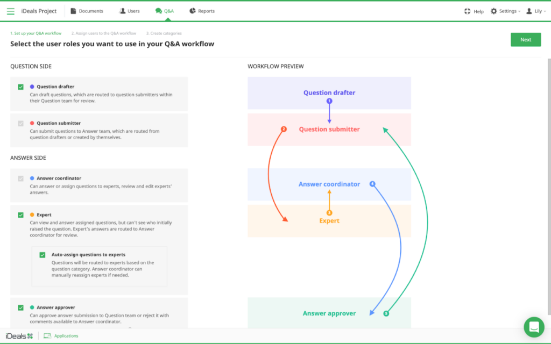Disable Auto-assign questions to experts
Screen dimensions: 551x344
click(x=43, y=255)
